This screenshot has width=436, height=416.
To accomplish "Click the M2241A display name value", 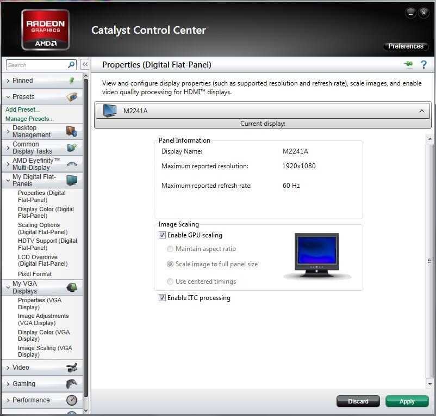I will point(295,151).
